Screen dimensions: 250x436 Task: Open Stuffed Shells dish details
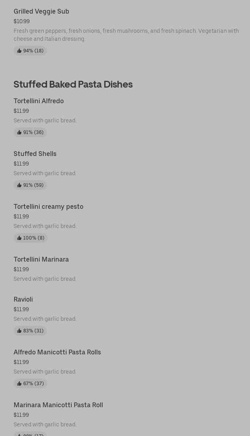(x=35, y=154)
